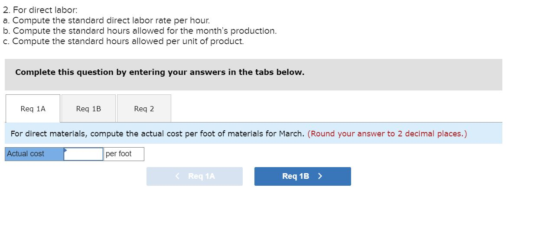This screenshot has width=547, height=226.
Task: Open the Req 1B tab
Action: 88,109
